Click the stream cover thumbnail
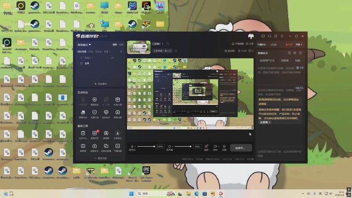This screenshot has height=198, width=352. [x=139, y=47]
